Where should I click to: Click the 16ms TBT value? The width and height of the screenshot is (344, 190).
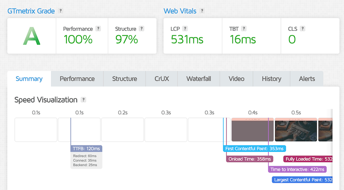[x=243, y=40]
